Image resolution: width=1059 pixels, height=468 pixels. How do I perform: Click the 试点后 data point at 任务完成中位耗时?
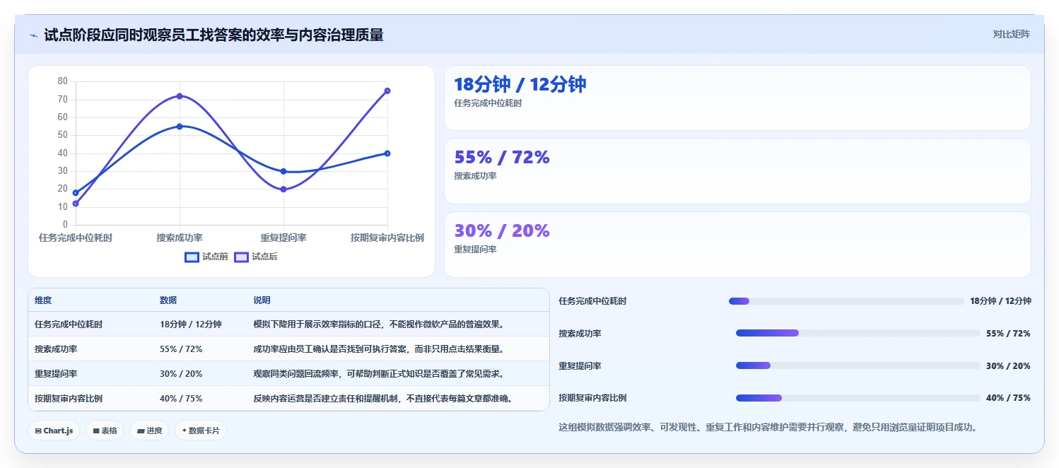(76, 204)
